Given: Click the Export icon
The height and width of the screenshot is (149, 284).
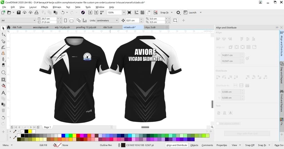Looking at the screenshot, I should pyautogui.click(x=96, y=12).
